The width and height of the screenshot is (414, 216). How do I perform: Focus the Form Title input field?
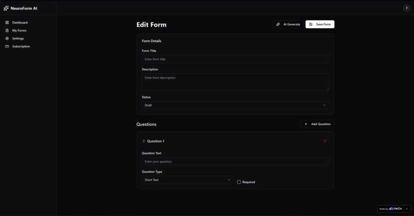tap(235, 59)
